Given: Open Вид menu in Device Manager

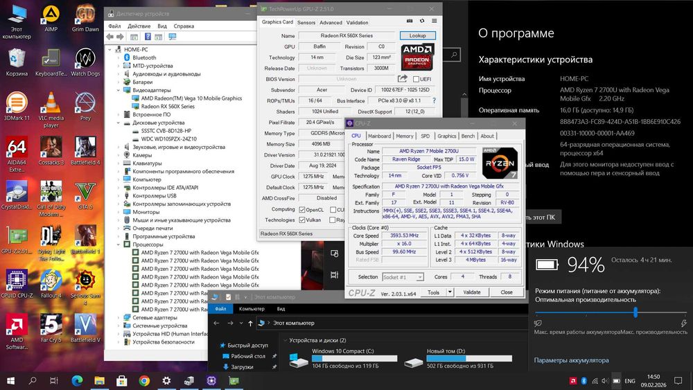Looking at the screenshot, I should coord(162,26).
